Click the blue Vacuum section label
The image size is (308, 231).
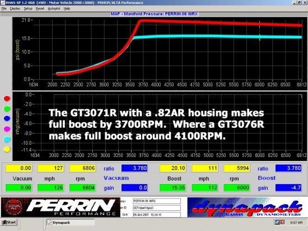click(x=116, y=178)
